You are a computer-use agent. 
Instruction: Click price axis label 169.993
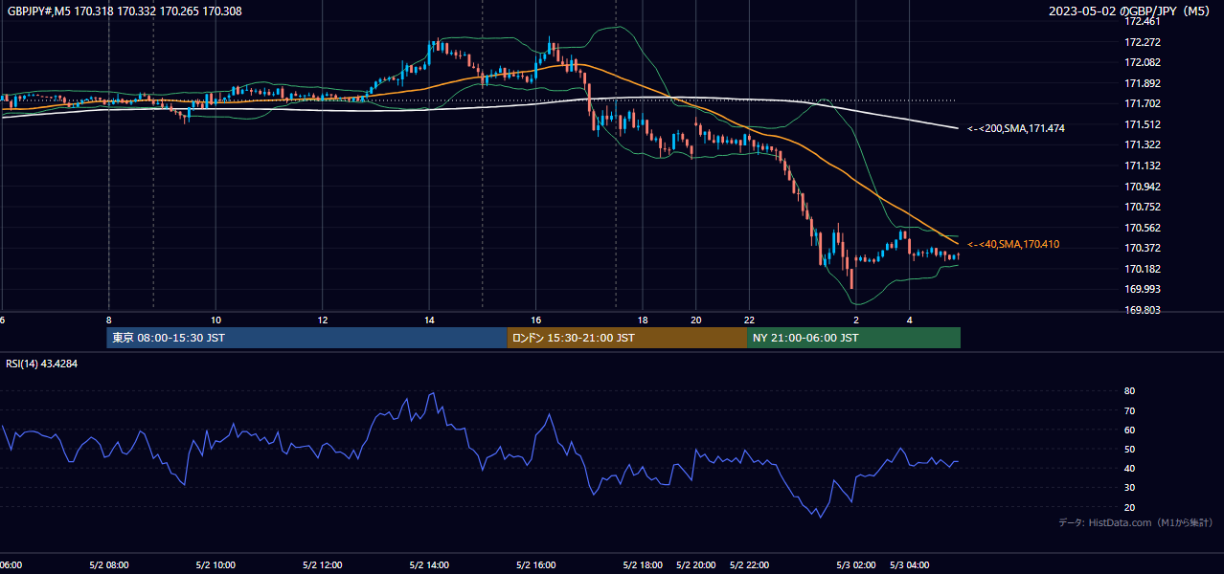click(x=1143, y=289)
